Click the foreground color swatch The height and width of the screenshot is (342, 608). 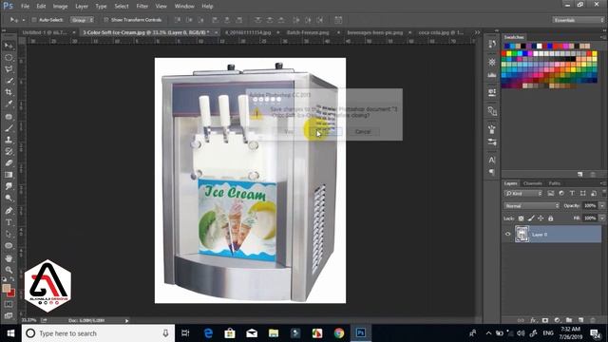[6, 288]
